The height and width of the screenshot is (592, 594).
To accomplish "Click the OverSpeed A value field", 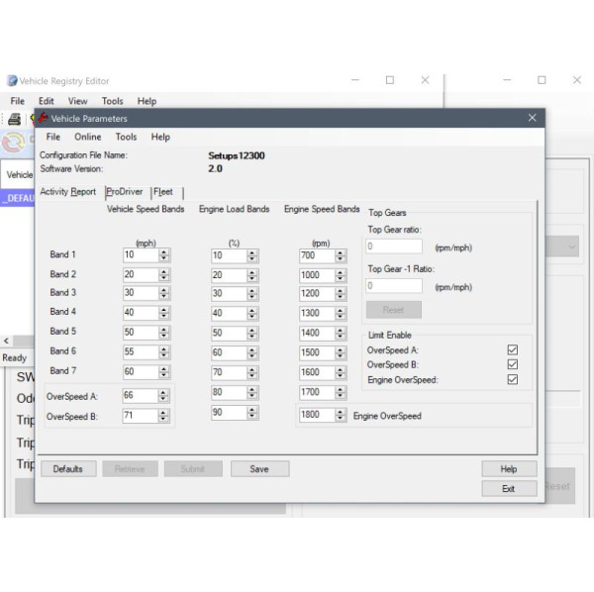I will point(140,396).
